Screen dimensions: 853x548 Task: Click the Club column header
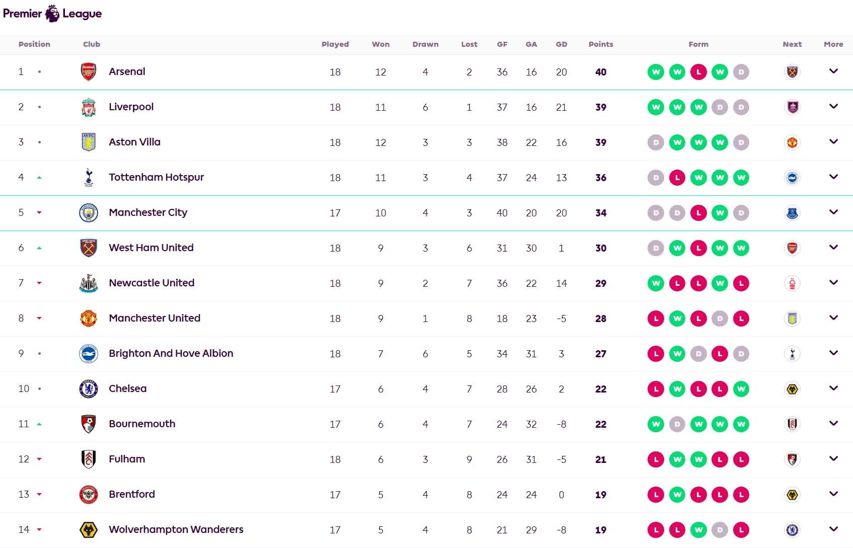92,44
